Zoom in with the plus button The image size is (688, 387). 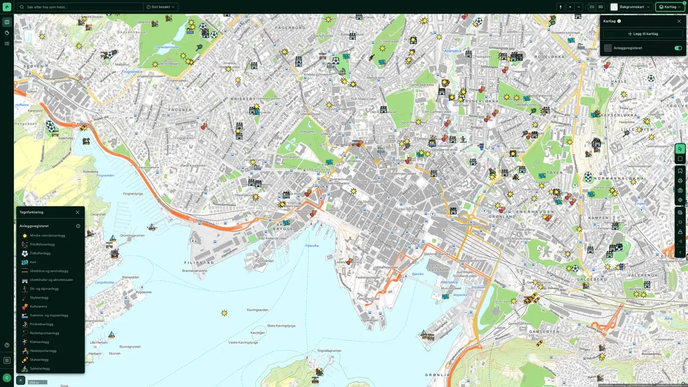pos(570,7)
